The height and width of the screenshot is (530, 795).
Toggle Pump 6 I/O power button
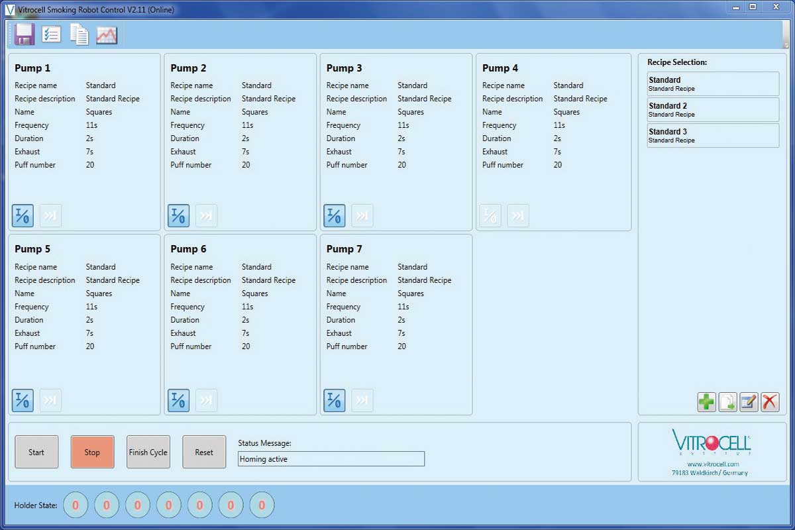point(178,400)
